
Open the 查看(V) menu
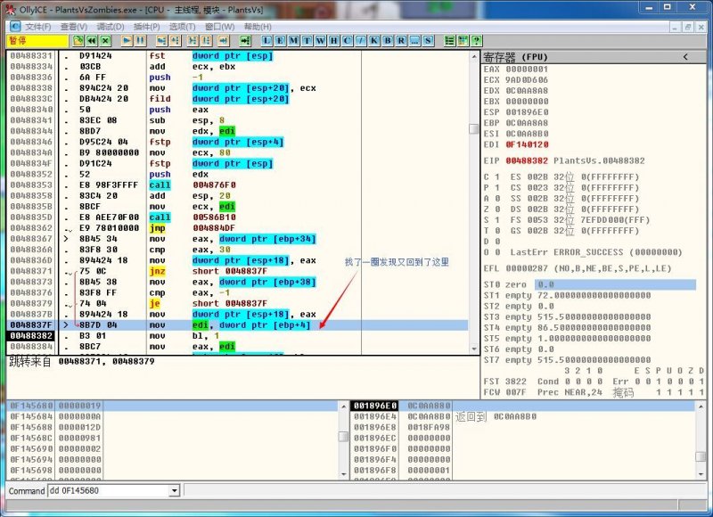74,27
